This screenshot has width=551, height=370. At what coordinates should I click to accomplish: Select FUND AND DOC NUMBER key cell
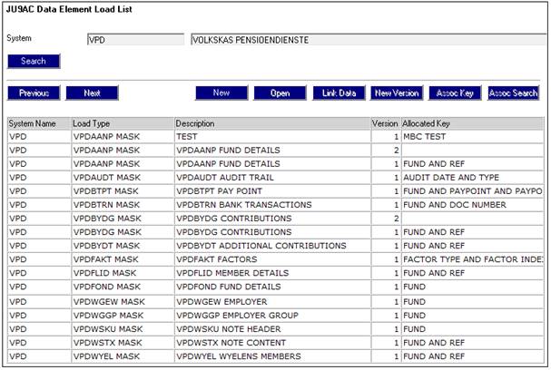(x=472, y=205)
